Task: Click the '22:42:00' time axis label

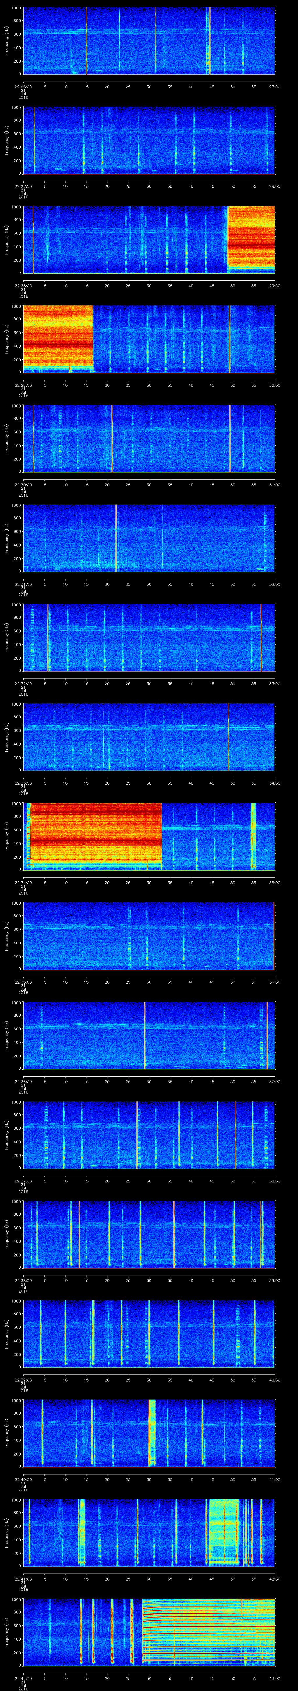Action: click(x=23, y=1678)
